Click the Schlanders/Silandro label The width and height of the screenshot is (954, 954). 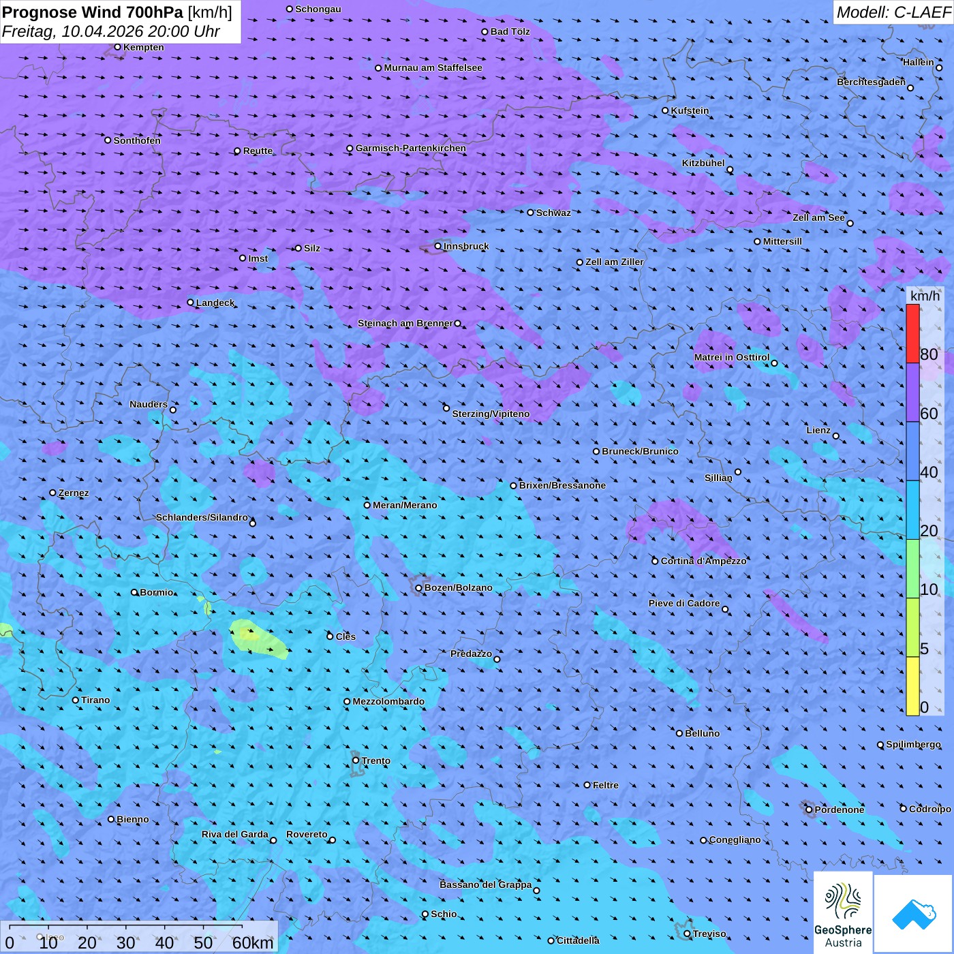pyautogui.click(x=202, y=517)
